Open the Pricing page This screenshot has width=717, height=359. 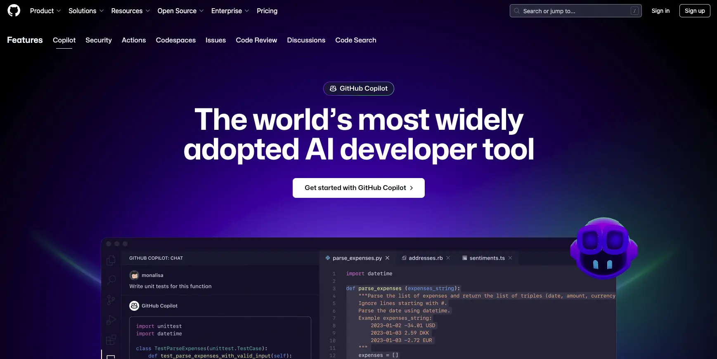[x=267, y=11]
